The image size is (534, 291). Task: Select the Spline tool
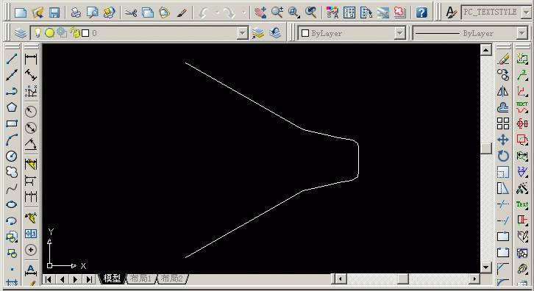click(12, 188)
